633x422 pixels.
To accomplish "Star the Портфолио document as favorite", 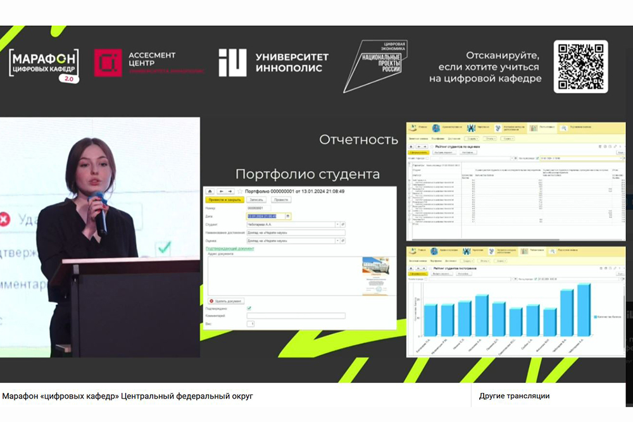I will 240,191.
